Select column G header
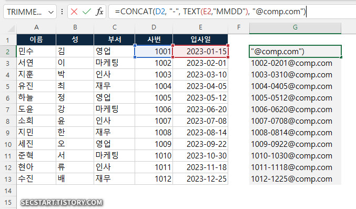The image size is (356, 209). 295,27
